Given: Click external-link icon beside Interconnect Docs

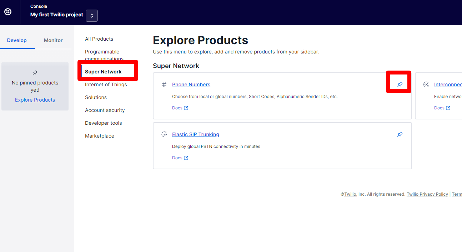Looking at the screenshot, I should (x=448, y=108).
